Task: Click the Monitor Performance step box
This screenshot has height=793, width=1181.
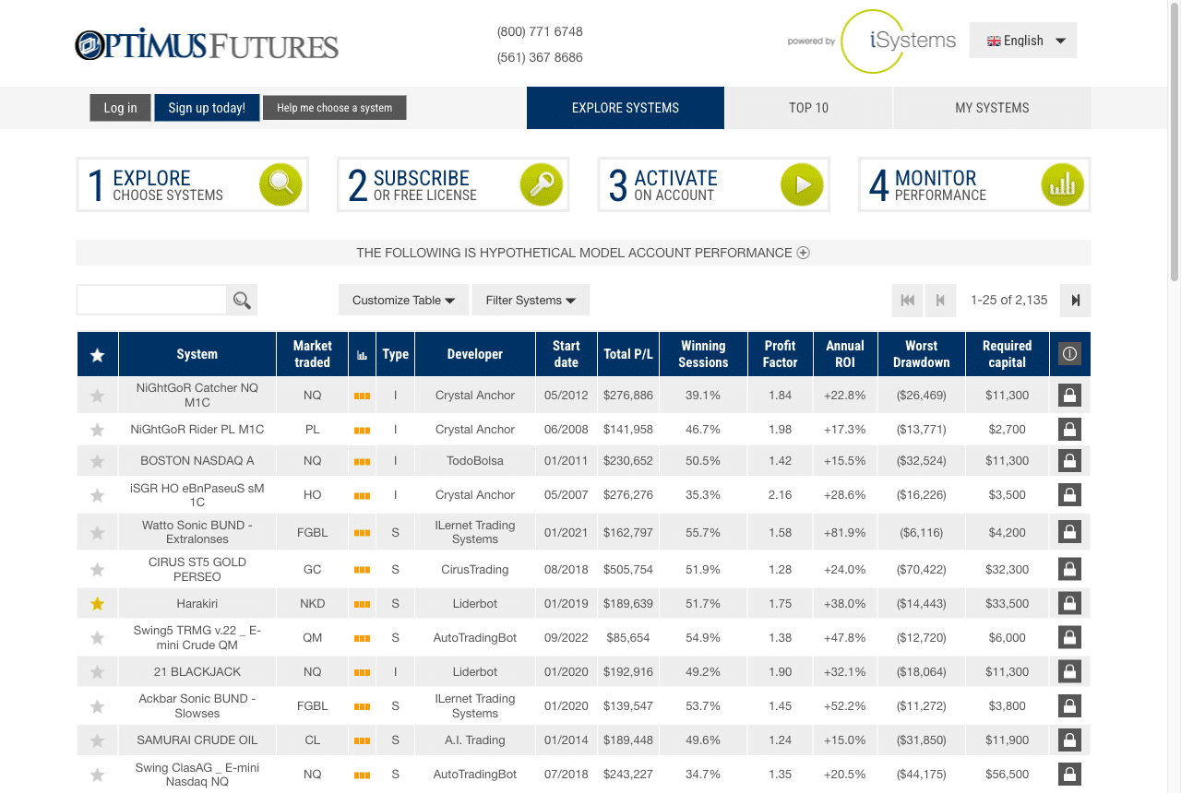Action: click(x=974, y=184)
